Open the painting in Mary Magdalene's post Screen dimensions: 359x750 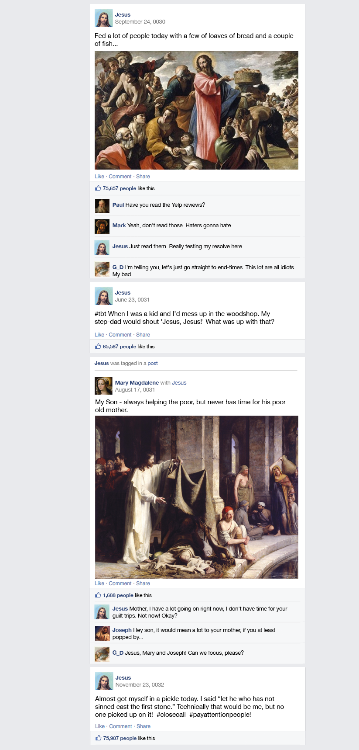(x=197, y=497)
